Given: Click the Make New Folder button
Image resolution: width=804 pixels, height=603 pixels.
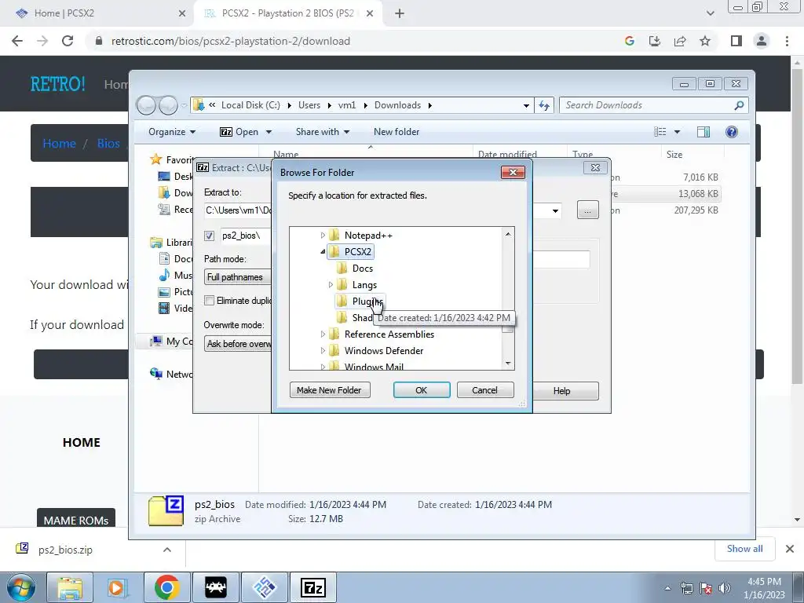Looking at the screenshot, I should click(x=329, y=390).
